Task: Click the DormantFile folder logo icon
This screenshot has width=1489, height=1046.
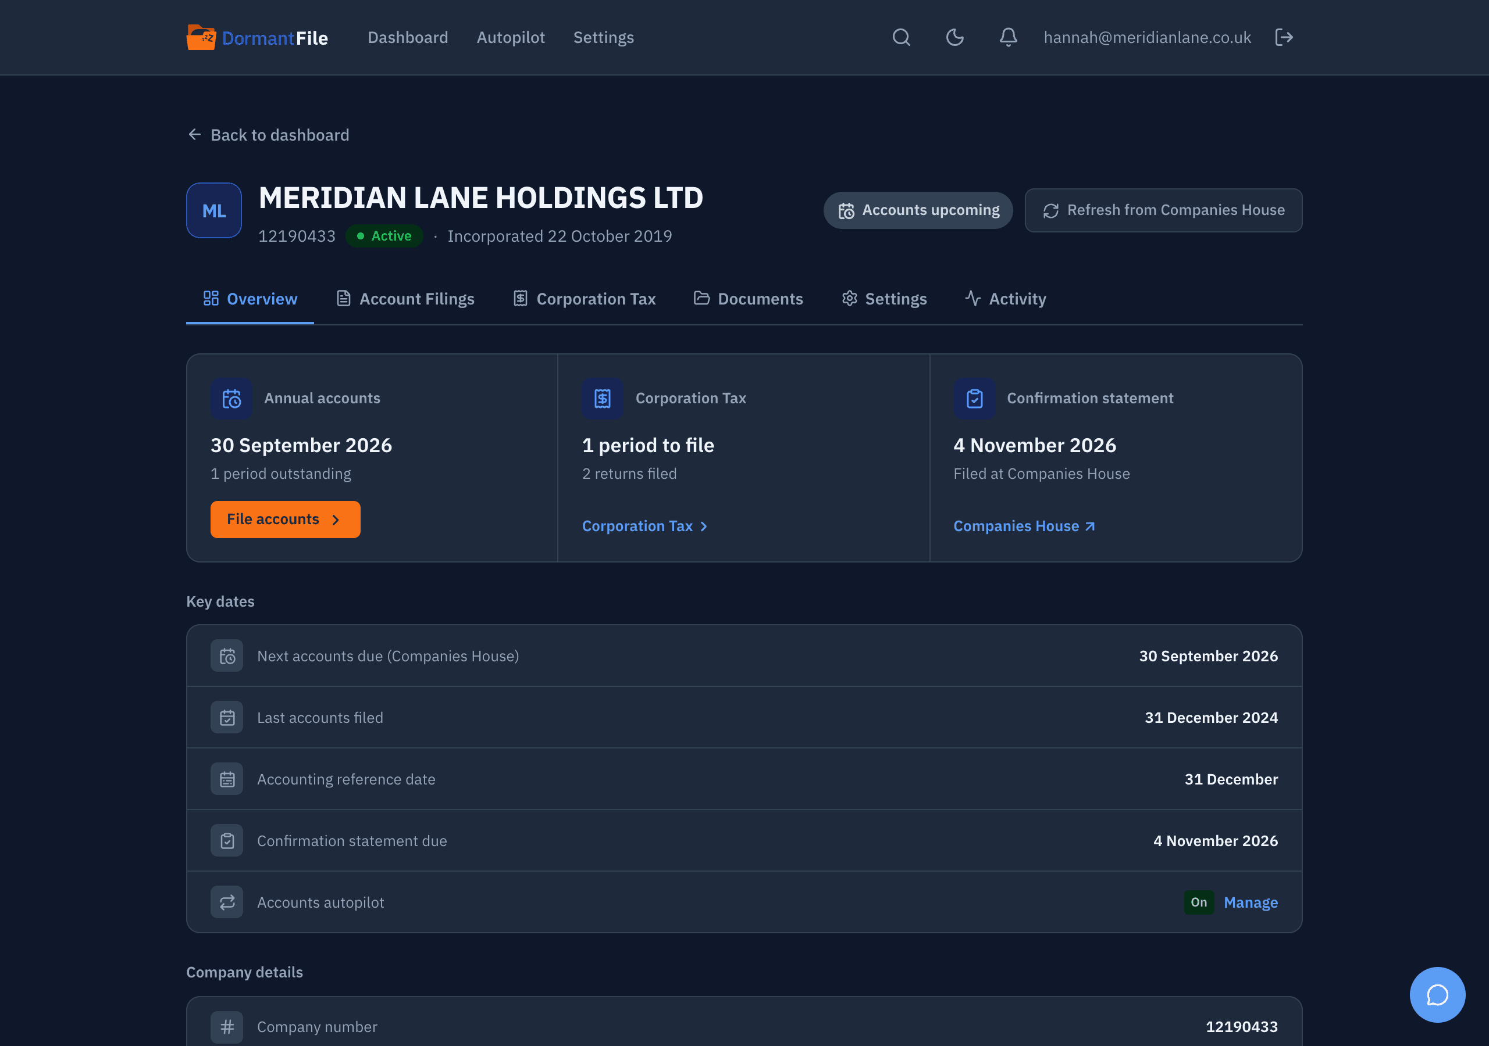Action: [201, 38]
